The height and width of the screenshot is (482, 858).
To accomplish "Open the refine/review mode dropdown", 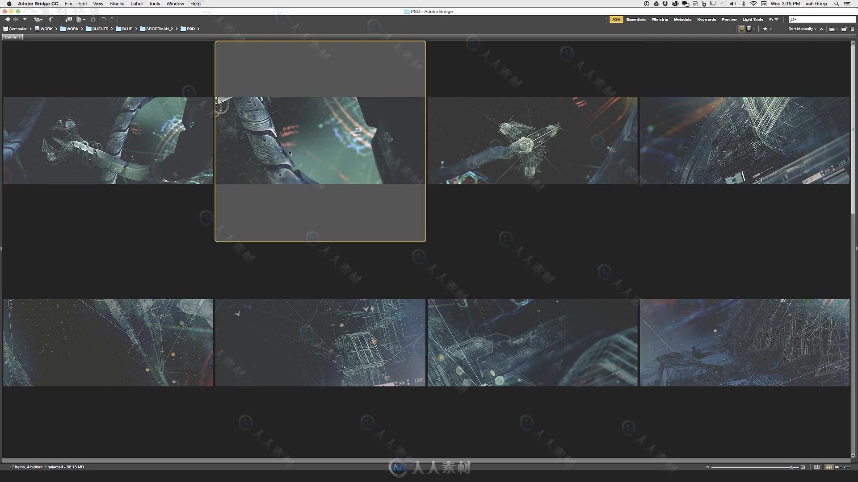I will click(x=80, y=20).
